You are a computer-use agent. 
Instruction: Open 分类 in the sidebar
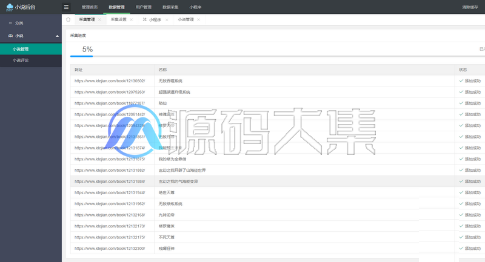(19, 23)
